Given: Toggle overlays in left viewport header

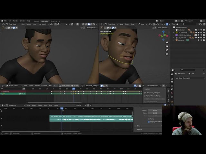Looking at the screenshot, I should (x=78, y=24).
